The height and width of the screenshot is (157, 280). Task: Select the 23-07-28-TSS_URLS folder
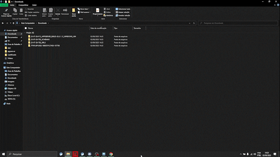(38, 43)
